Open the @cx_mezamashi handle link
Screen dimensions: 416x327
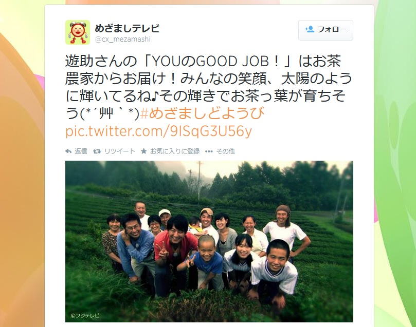(122, 39)
